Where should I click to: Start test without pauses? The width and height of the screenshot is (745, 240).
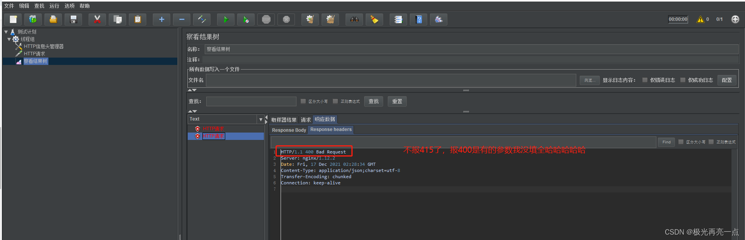point(246,19)
